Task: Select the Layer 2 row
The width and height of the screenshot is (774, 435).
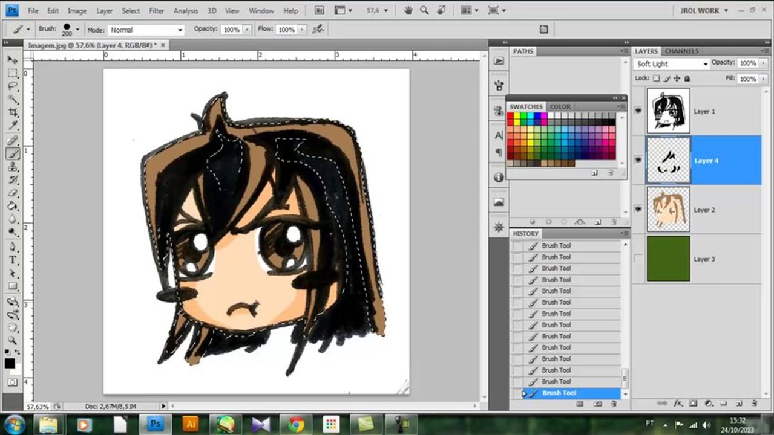Action: pos(697,210)
